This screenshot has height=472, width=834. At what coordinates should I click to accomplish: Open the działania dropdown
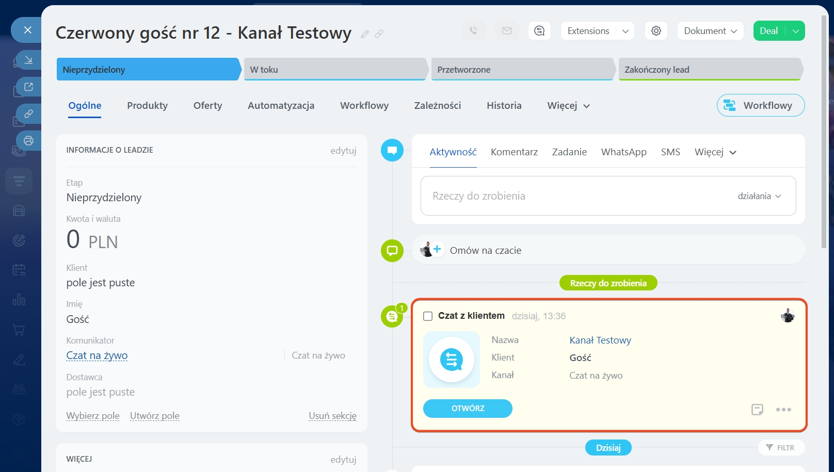tap(759, 196)
